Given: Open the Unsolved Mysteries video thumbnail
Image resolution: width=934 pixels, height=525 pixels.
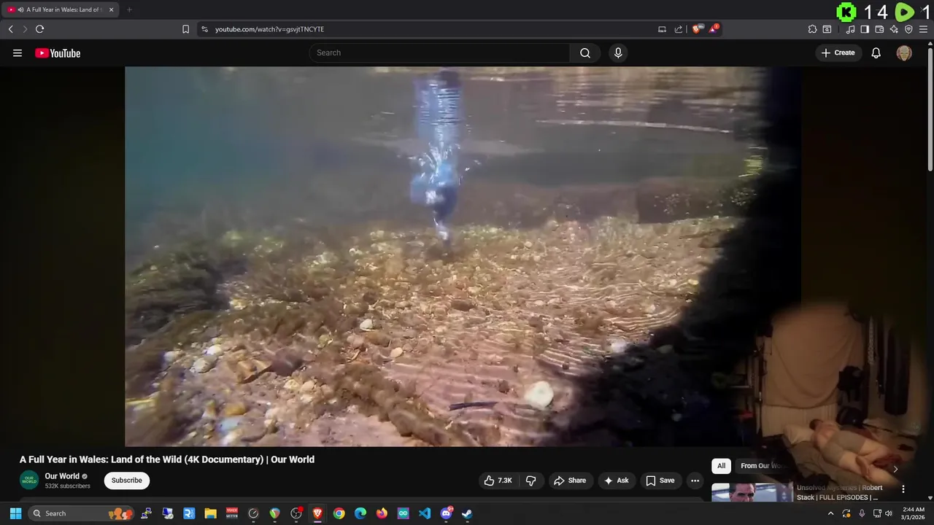Looking at the screenshot, I should (x=752, y=492).
